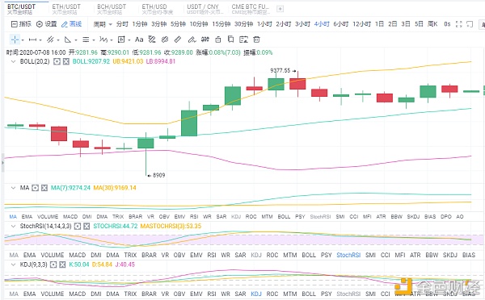Collapse the MA indicator panel chevron

(13, 188)
